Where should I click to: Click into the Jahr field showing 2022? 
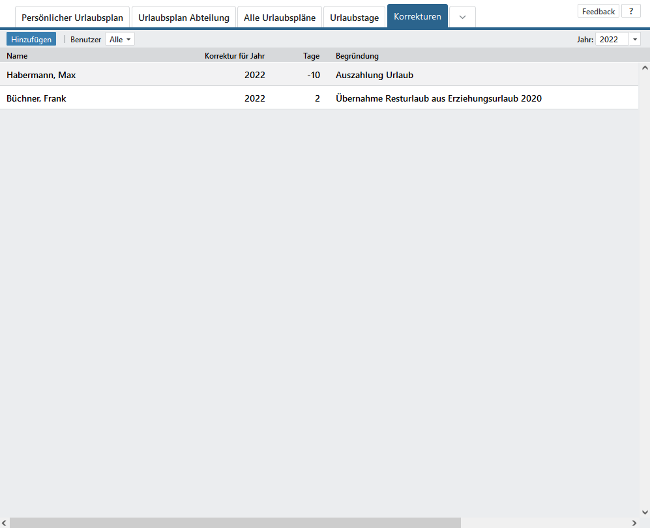click(612, 40)
